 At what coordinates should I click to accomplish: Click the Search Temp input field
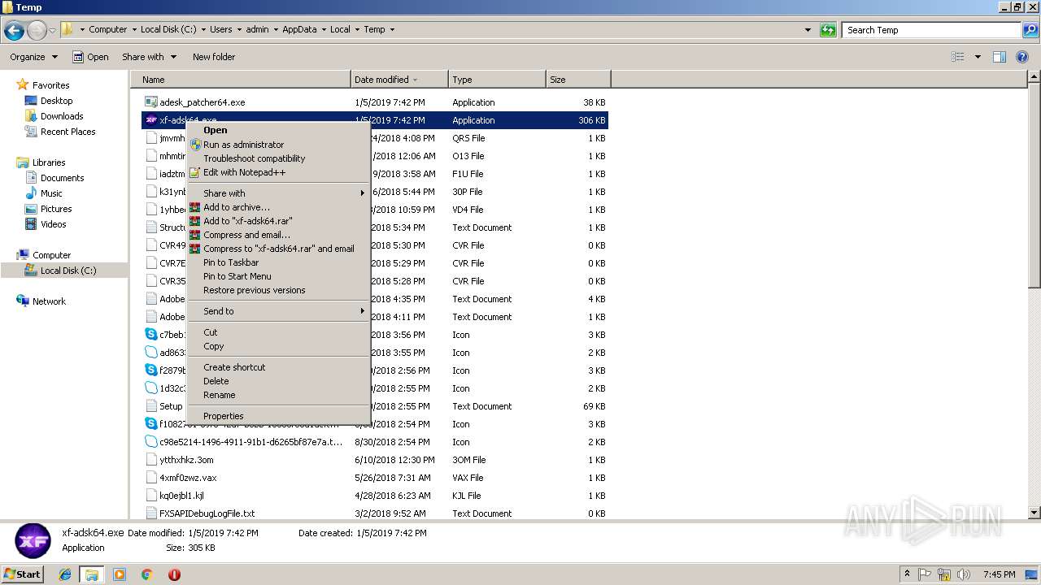click(932, 30)
